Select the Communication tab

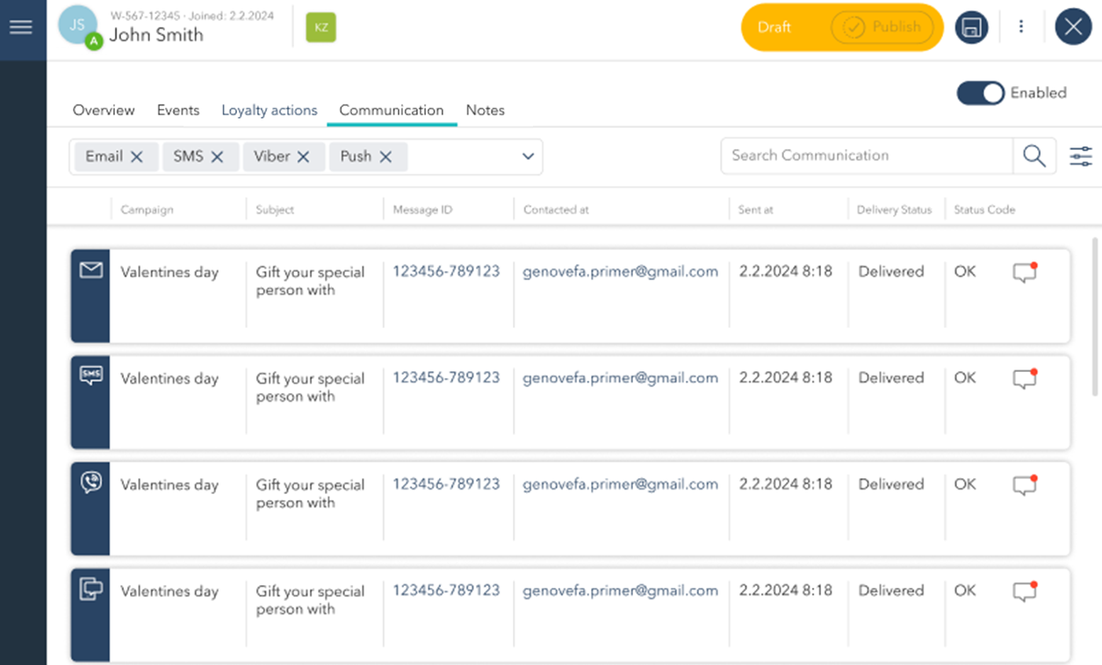point(392,111)
